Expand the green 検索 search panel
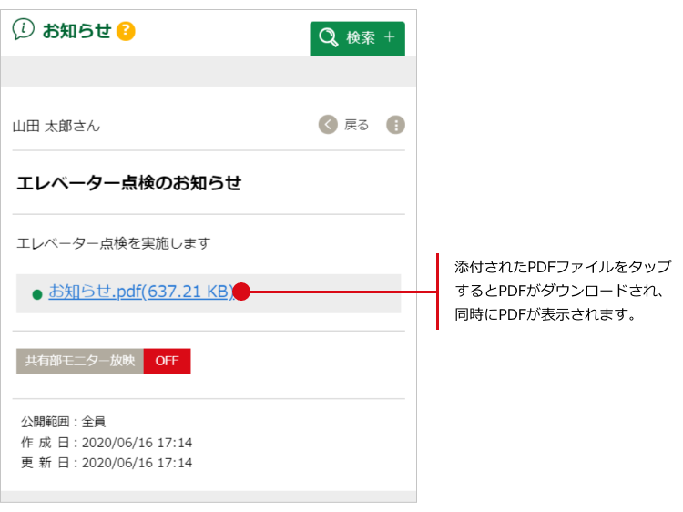 point(357,38)
